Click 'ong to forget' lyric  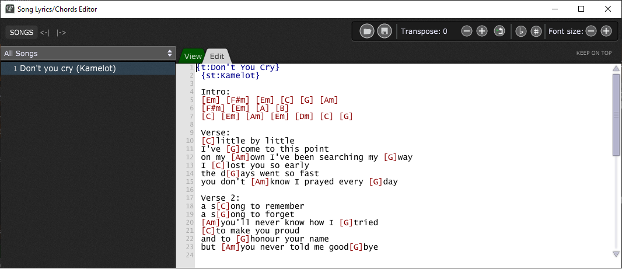(263, 215)
